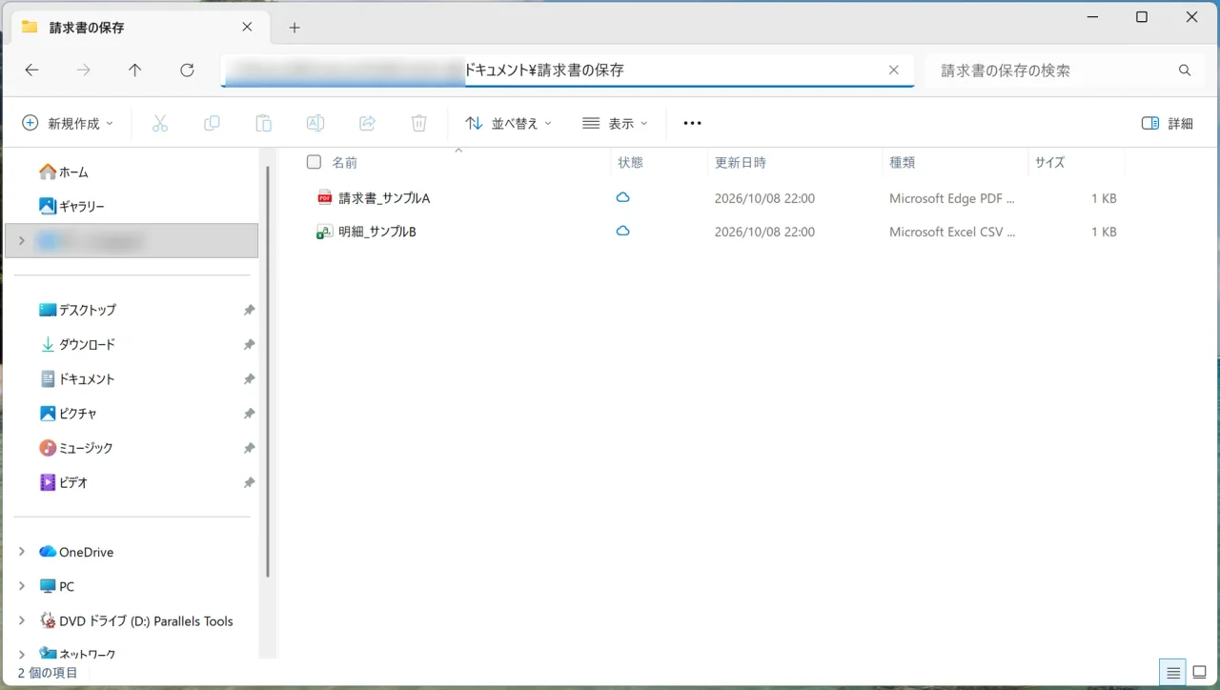The height and width of the screenshot is (690, 1220).
Task: Close the 請求書の保存 tab
Action: (247, 27)
